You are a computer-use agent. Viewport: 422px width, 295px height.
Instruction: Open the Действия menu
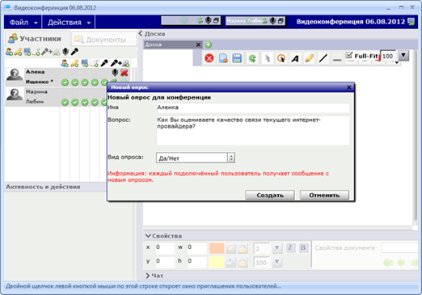pos(69,22)
